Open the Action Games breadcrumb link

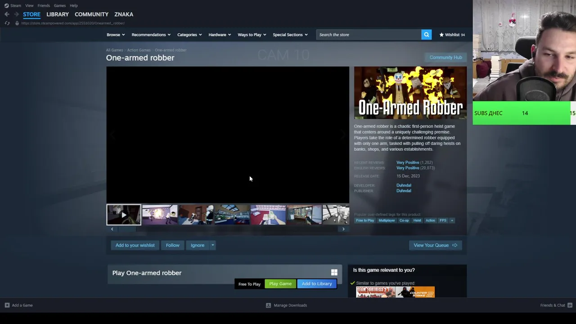point(139,50)
